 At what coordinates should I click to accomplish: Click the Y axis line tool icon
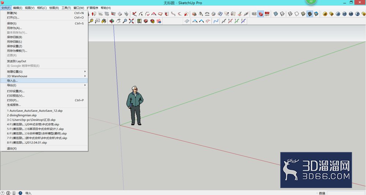click(237, 21)
